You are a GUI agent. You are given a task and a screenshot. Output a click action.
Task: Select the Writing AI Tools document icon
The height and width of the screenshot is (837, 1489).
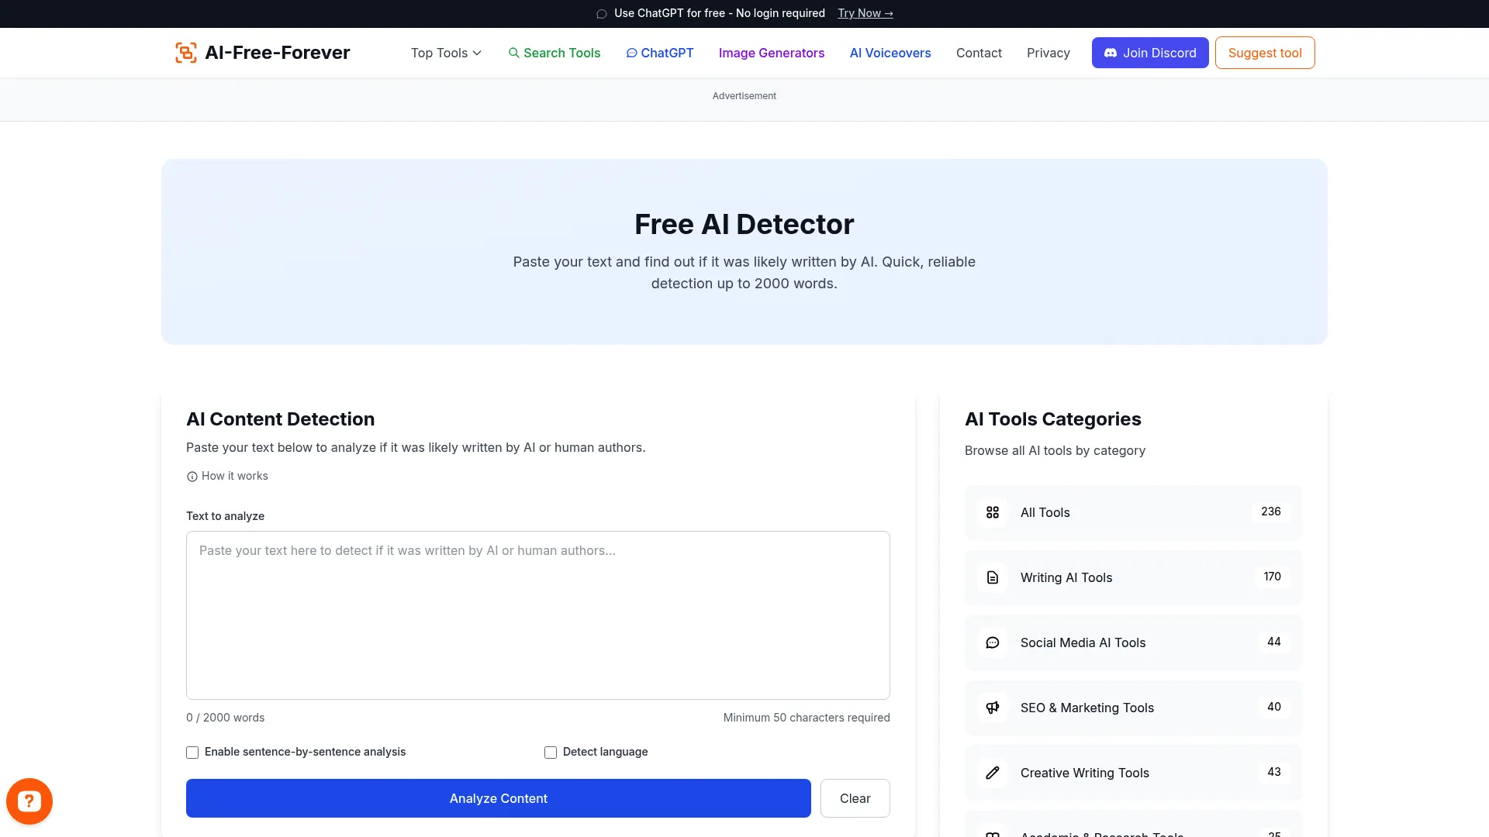[993, 577]
